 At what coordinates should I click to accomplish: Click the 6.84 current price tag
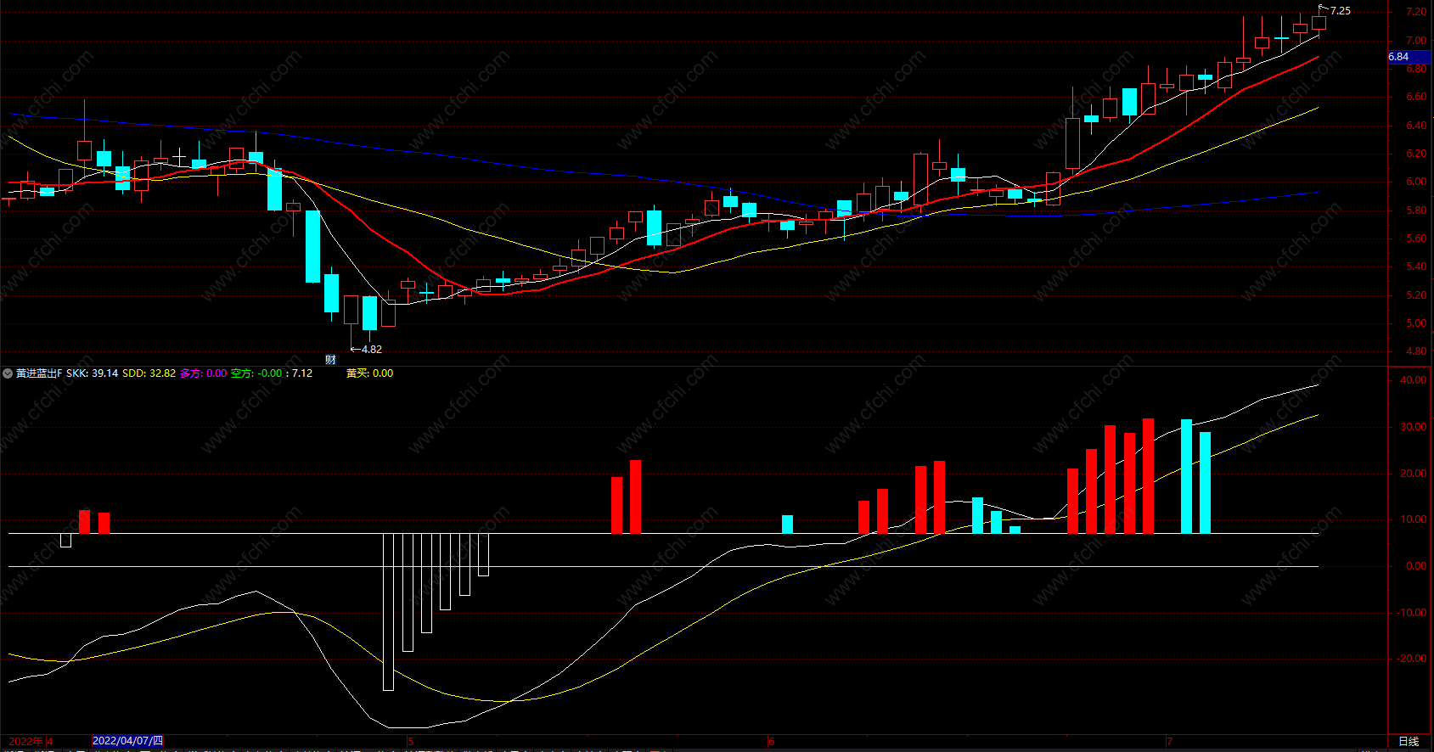pos(1409,57)
